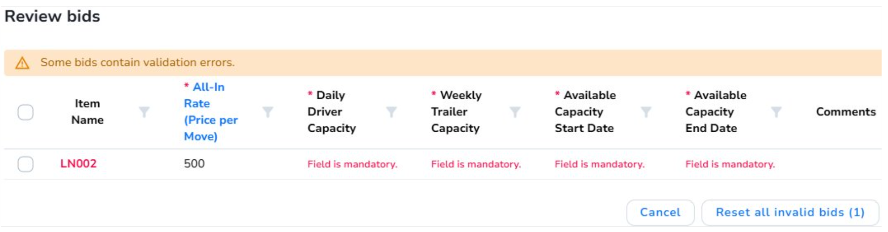Toggle the select-all bids header checkbox
Image resolution: width=888 pixels, height=232 pixels.
[26, 112]
